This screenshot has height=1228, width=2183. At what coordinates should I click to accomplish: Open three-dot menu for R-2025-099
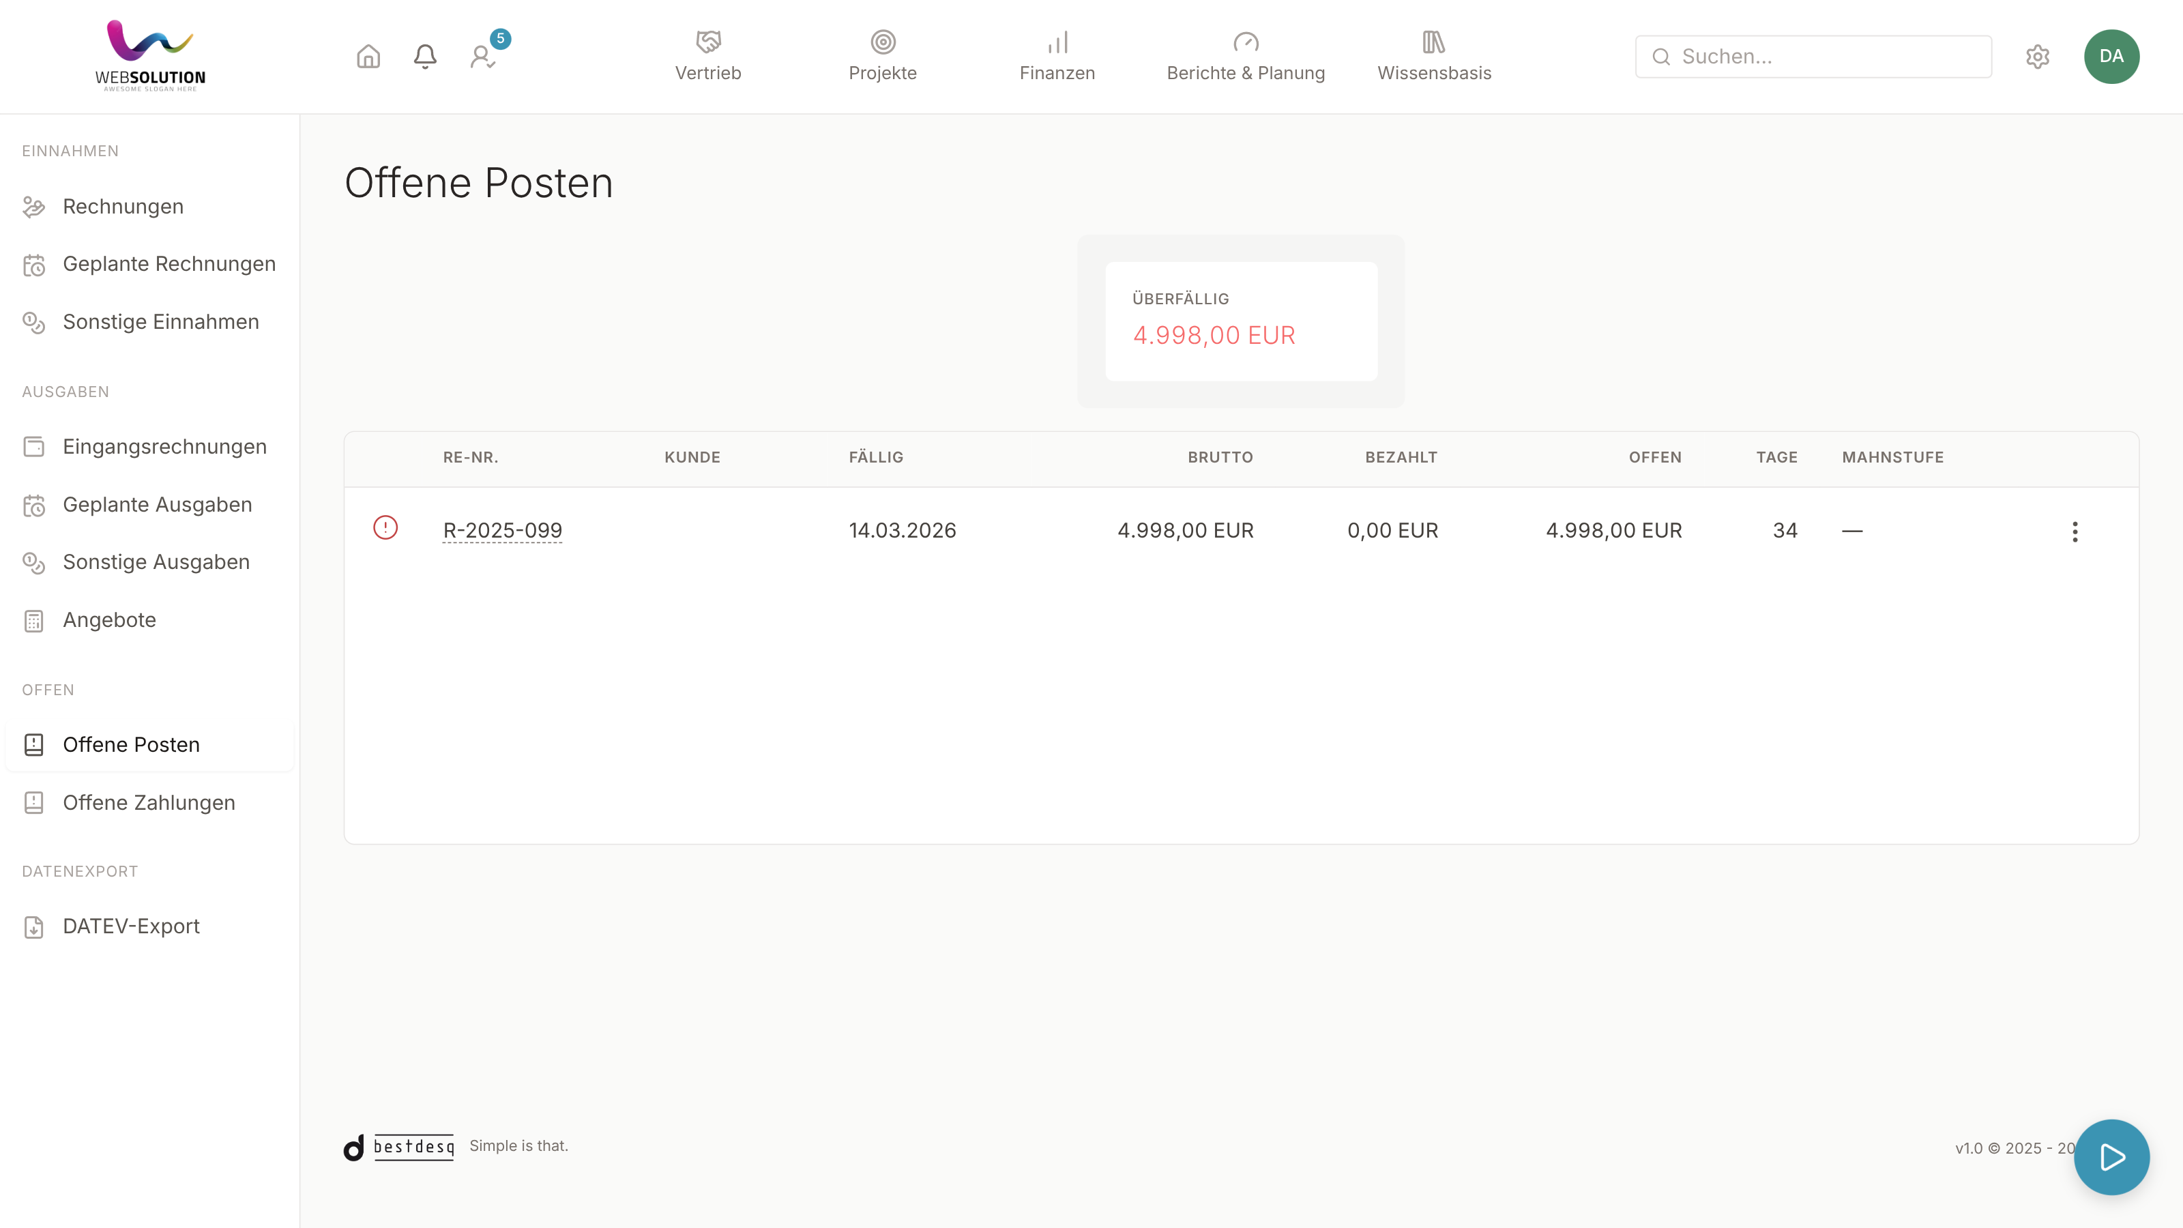pos(2075,532)
